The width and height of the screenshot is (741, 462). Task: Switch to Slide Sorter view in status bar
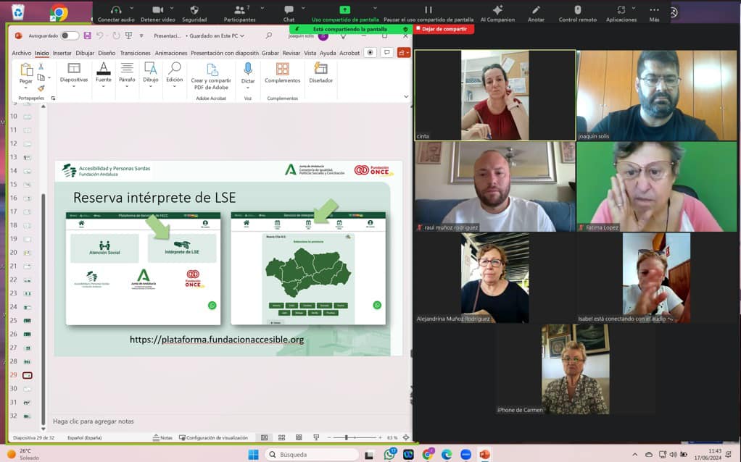click(281, 437)
